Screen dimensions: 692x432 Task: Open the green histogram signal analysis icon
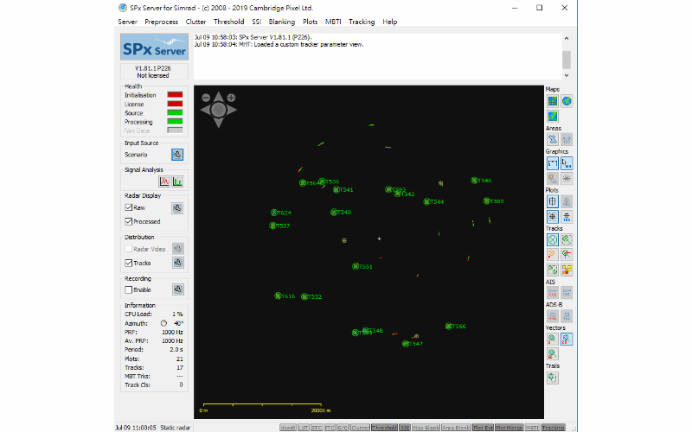pyautogui.click(x=177, y=181)
